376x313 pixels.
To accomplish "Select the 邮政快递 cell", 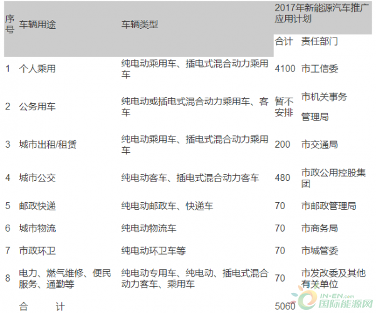I will click(37, 205).
